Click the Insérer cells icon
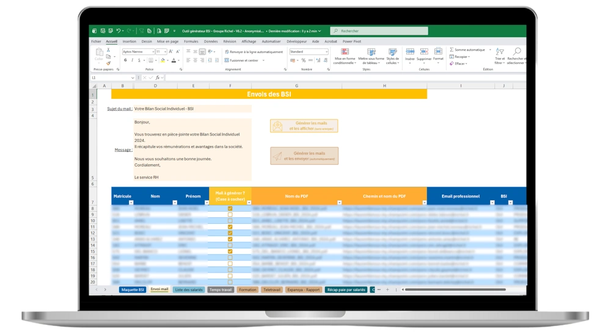 tap(410, 52)
